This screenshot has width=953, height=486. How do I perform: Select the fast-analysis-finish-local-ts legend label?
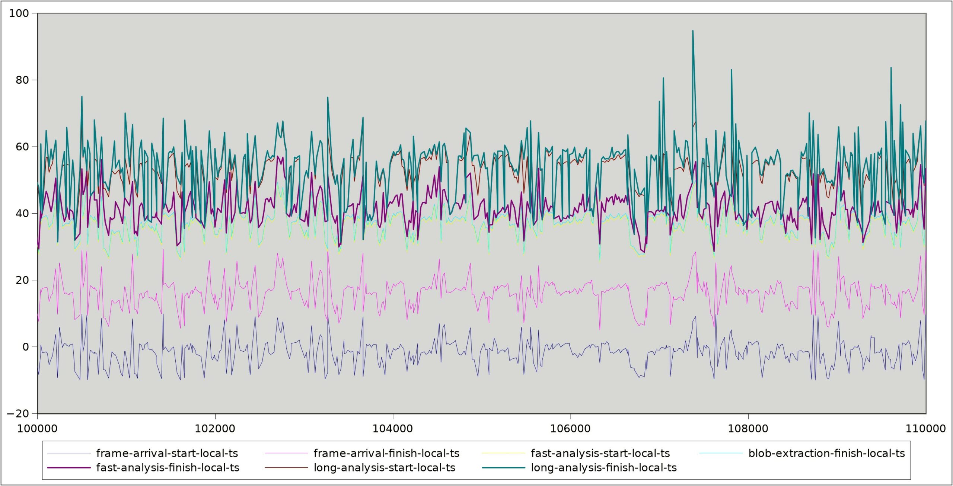click(x=168, y=468)
